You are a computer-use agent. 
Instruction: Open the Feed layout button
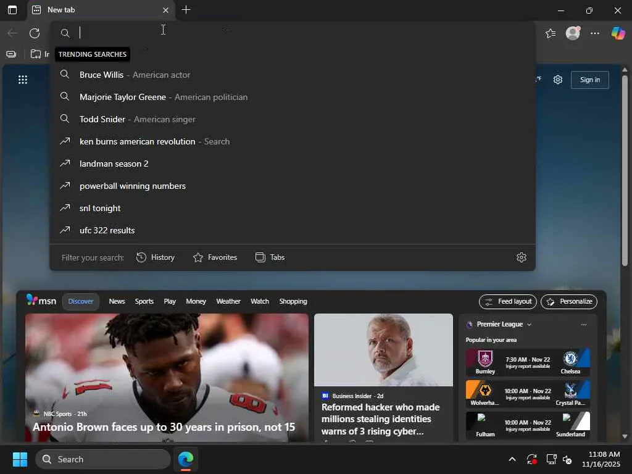coord(507,301)
